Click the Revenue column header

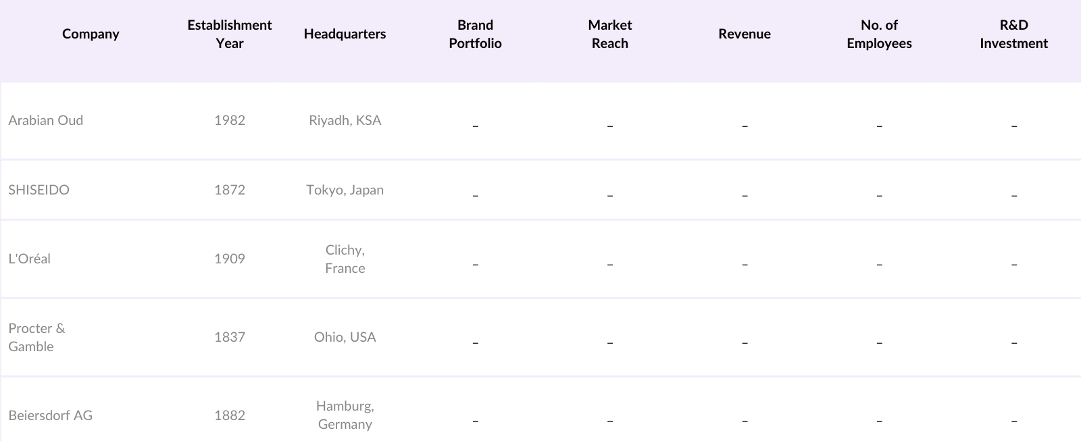pyautogui.click(x=745, y=34)
